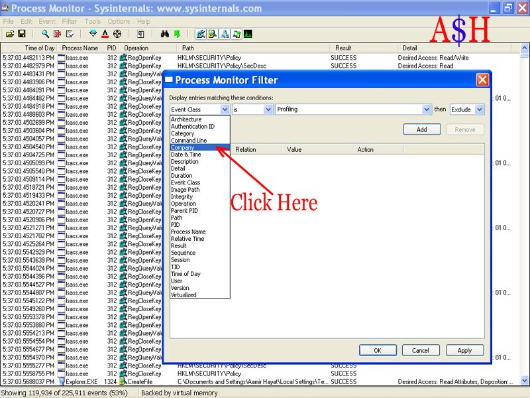Click the Open file toolbar icon

pos(10,34)
